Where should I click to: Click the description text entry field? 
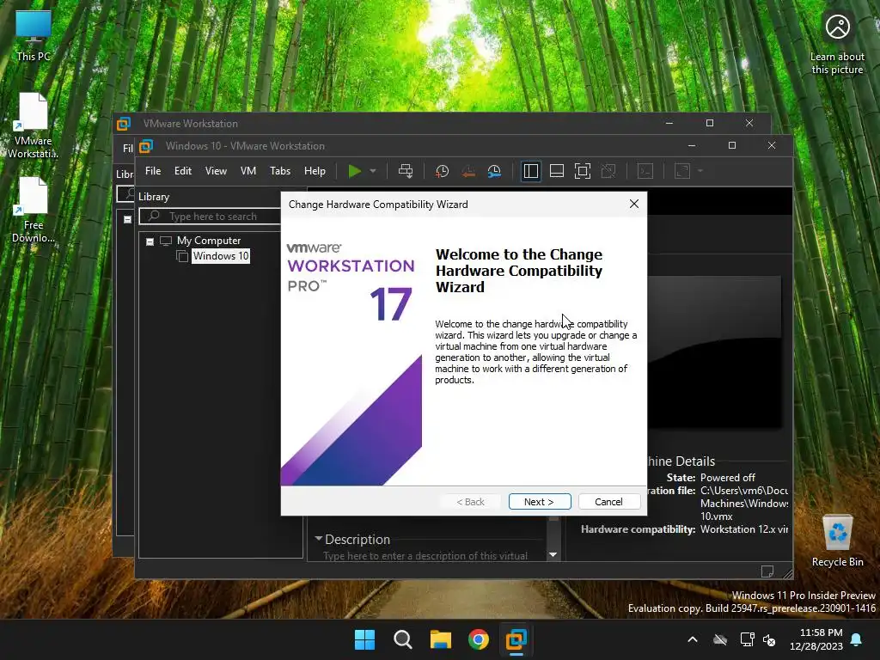[x=425, y=556]
